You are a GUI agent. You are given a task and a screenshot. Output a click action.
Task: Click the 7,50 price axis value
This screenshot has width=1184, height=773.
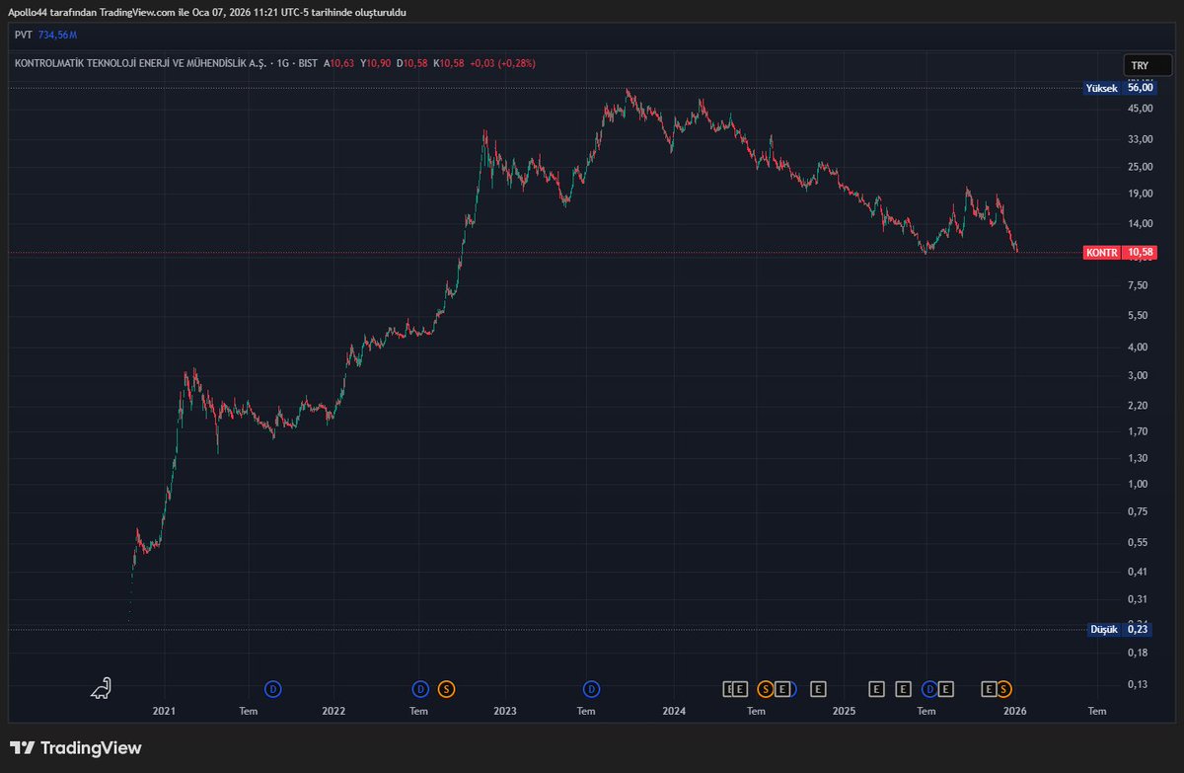pos(1140,286)
